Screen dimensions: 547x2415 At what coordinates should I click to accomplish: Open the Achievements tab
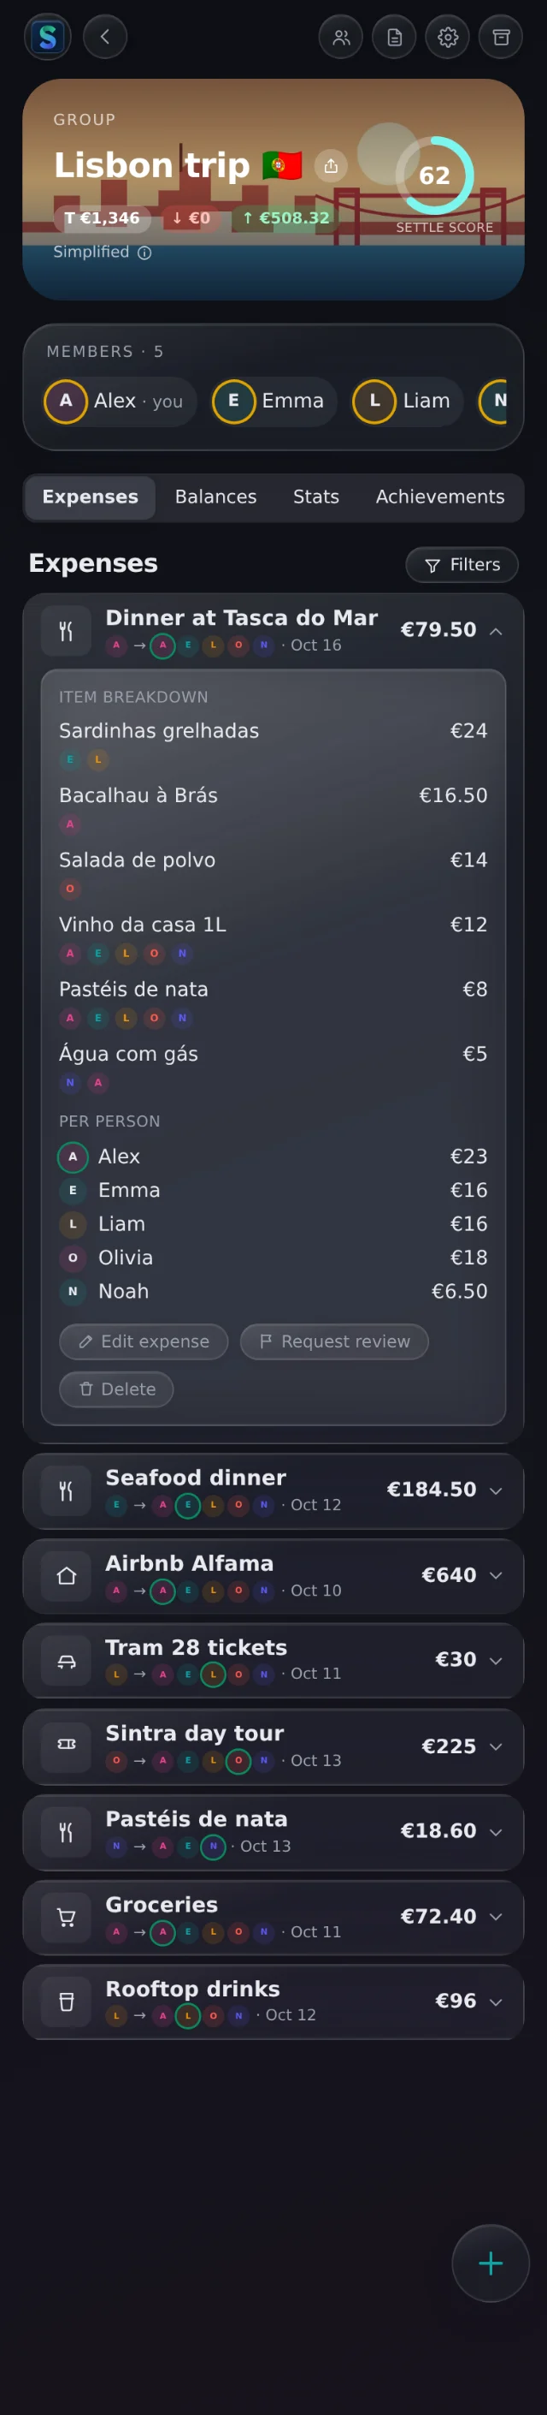pos(440,497)
